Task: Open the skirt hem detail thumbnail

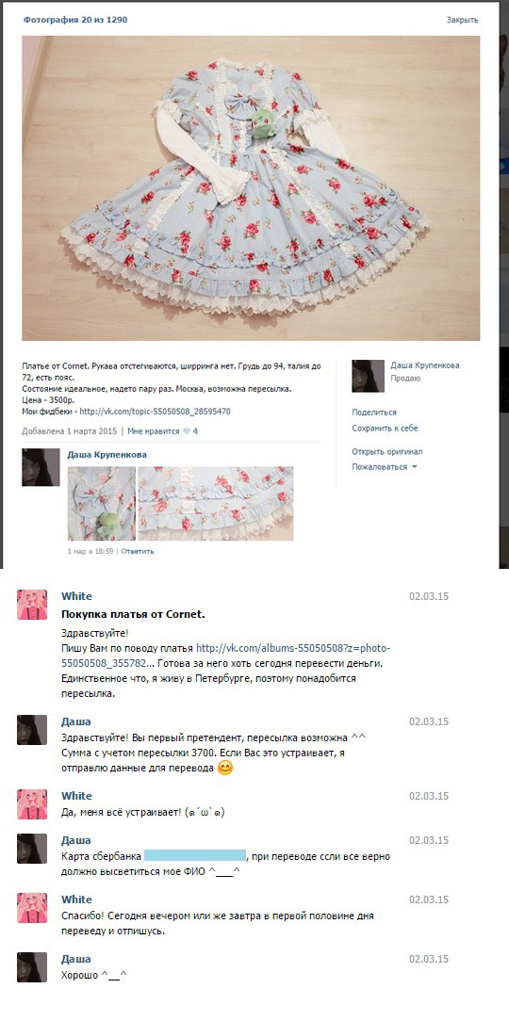Action: click(x=216, y=503)
